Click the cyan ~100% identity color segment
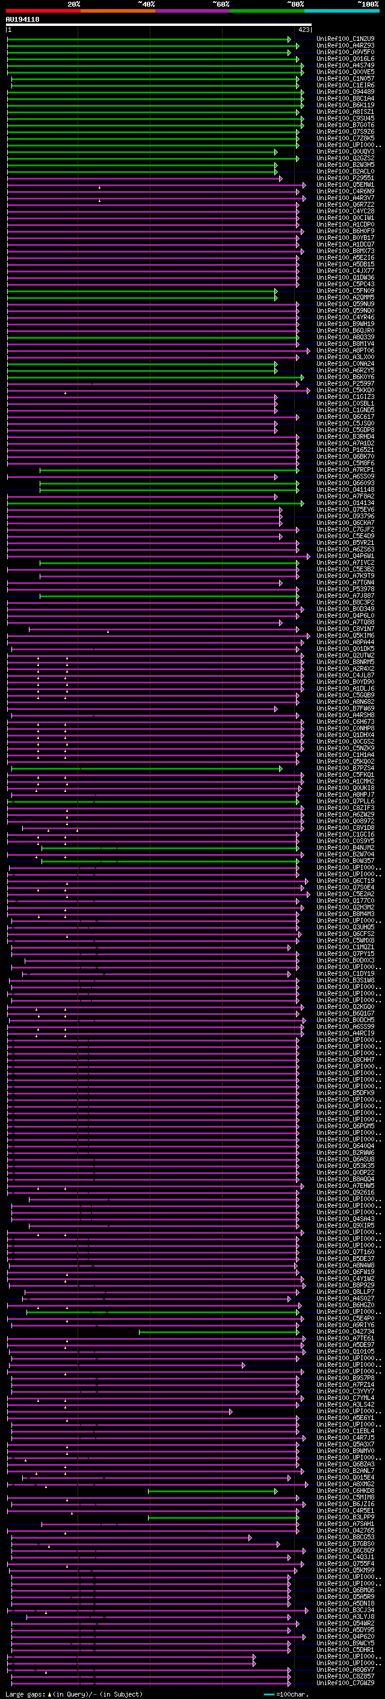Screen dimensions: 385x1699 (342, 11)
